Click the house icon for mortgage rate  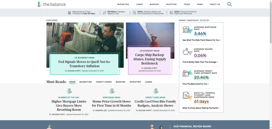click(x=186, y=30)
